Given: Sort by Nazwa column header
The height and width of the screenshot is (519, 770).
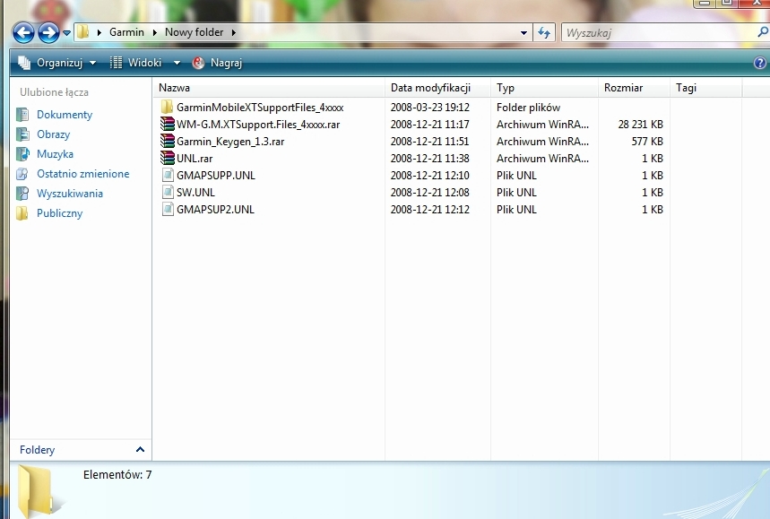Looking at the screenshot, I should click(x=269, y=88).
